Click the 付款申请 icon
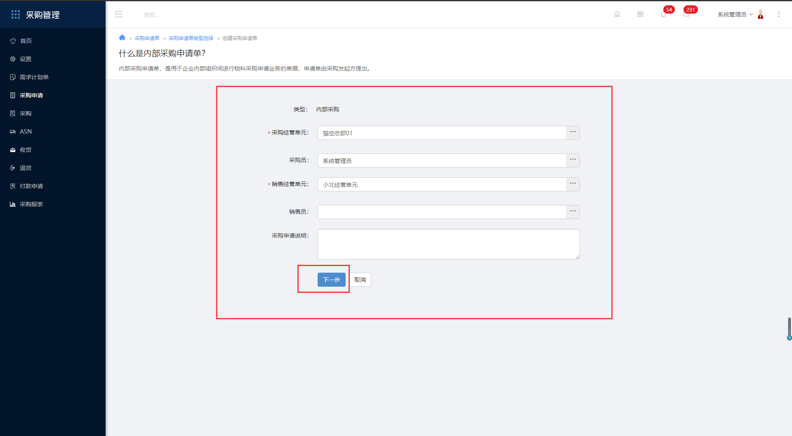Viewport: 792px width, 436px height. [13, 186]
